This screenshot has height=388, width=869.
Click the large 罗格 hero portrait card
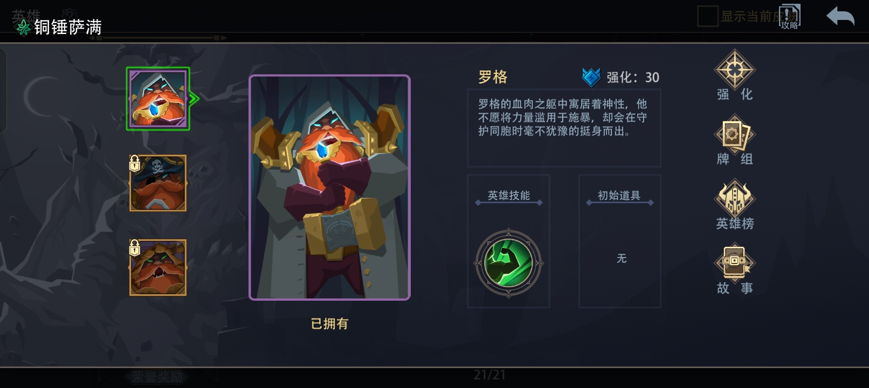coord(329,188)
